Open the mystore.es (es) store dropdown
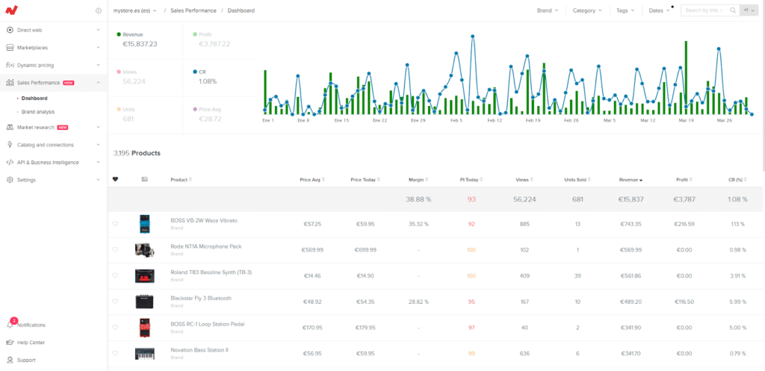Screen dimensions: 765x371 (134, 10)
